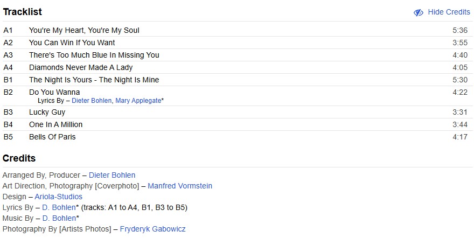The height and width of the screenshot is (238, 474).
Task: Click the Do You Wanna track title
Action: click(54, 92)
